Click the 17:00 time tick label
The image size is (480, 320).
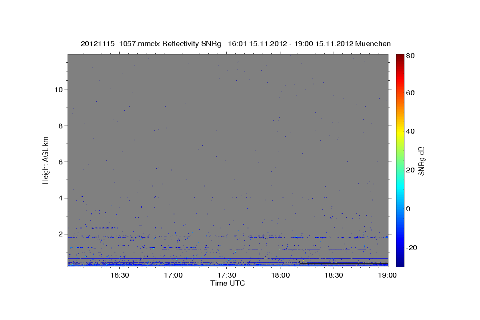click(173, 275)
